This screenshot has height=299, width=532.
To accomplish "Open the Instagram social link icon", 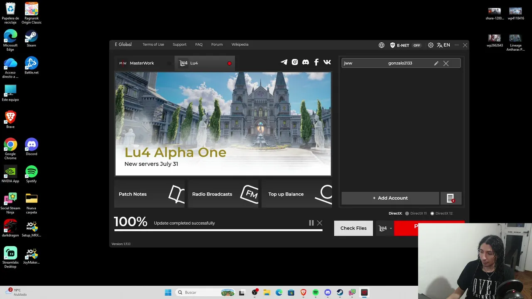I will (x=295, y=62).
